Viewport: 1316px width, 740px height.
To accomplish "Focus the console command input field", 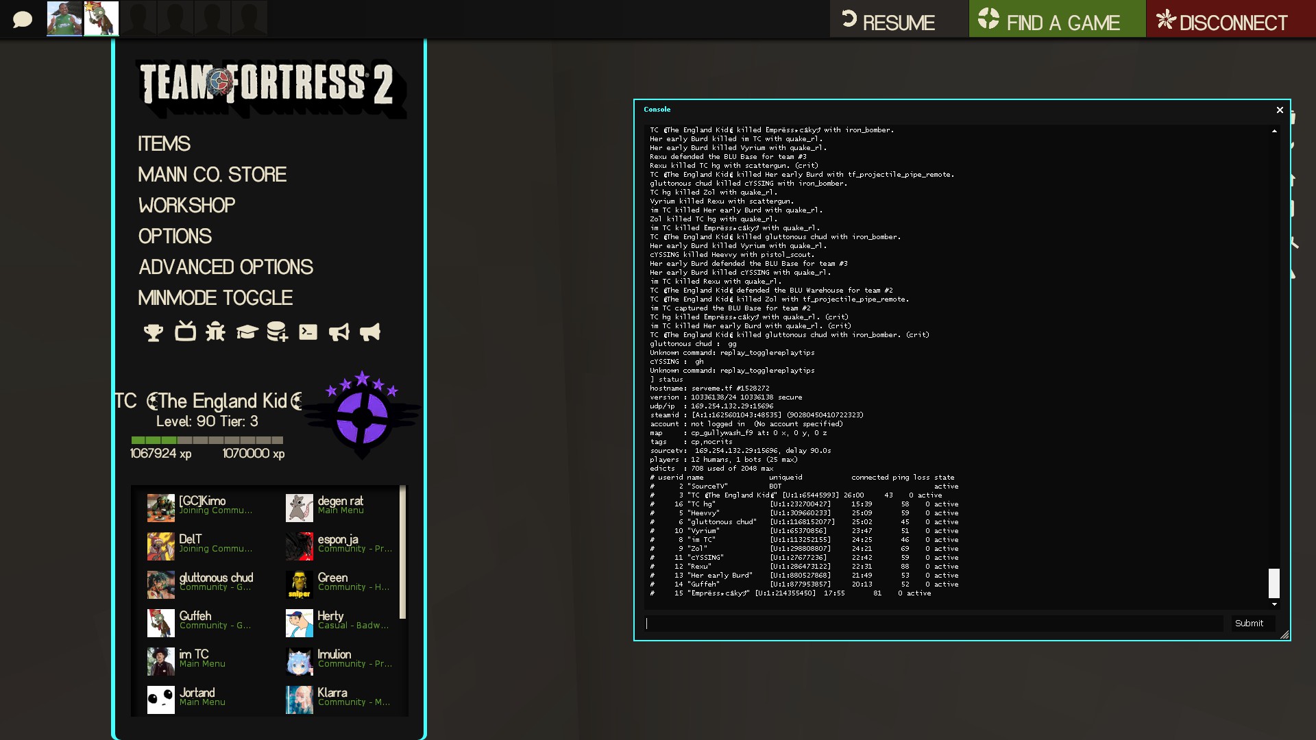I will click(934, 623).
